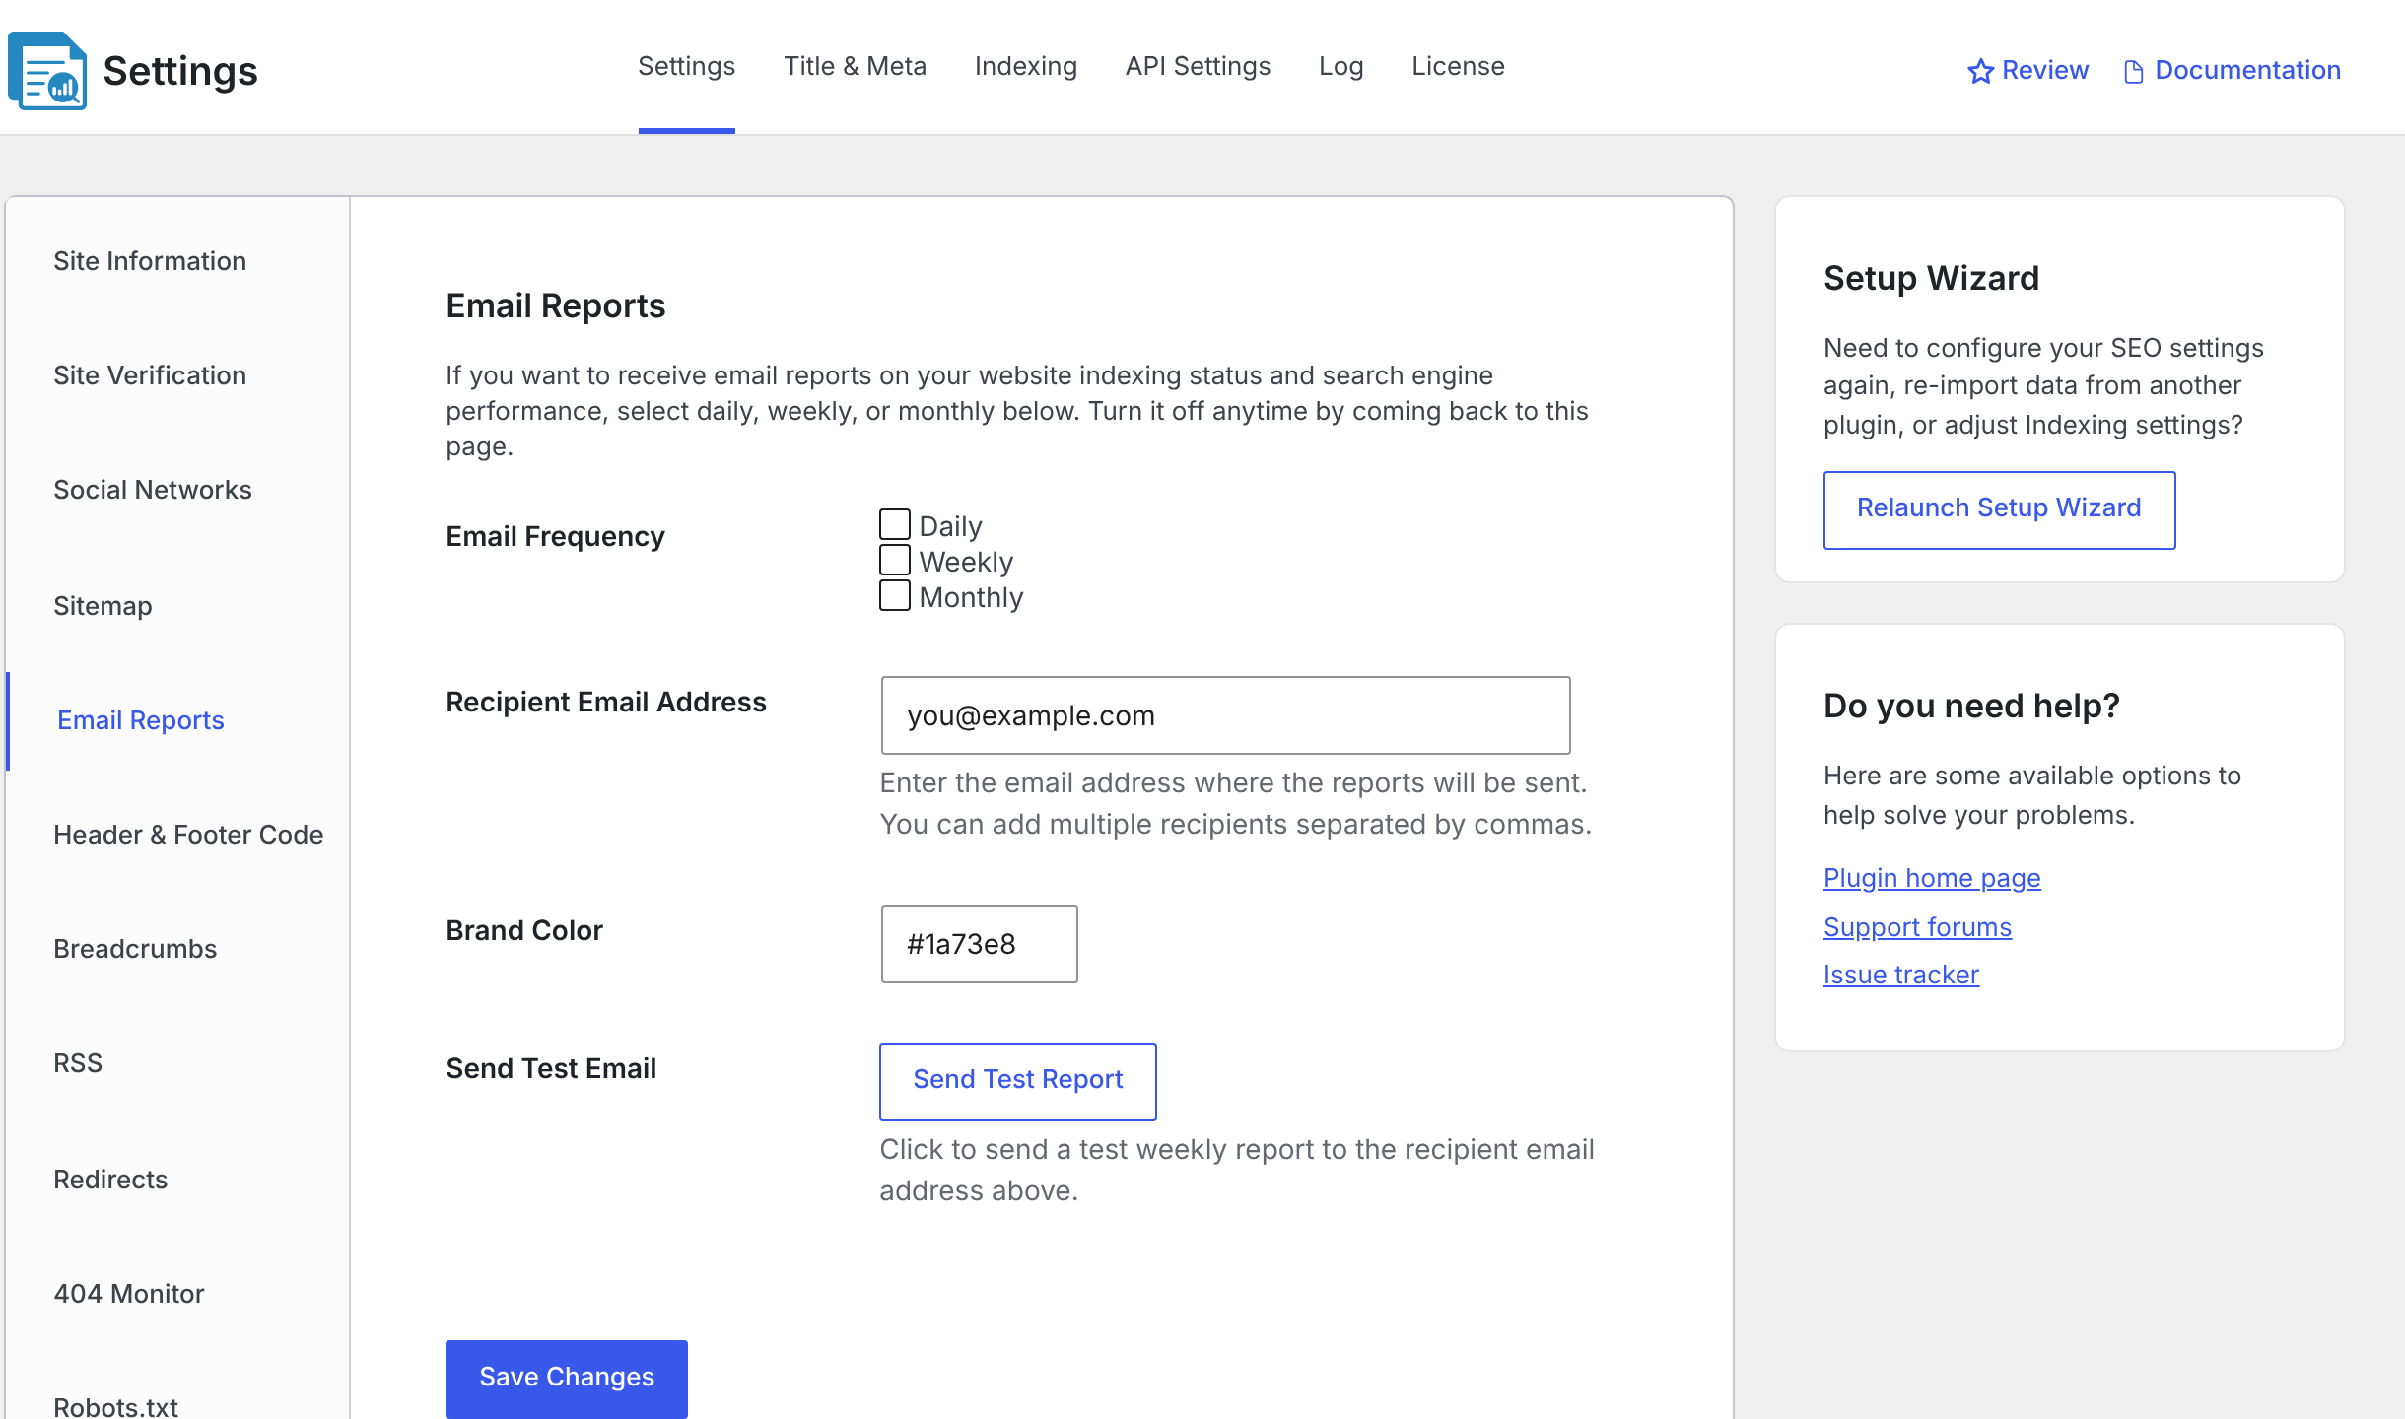Click the star icon next to Review
Image resolution: width=2405 pixels, height=1419 pixels.
pyautogui.click(x=1980, y=71)
